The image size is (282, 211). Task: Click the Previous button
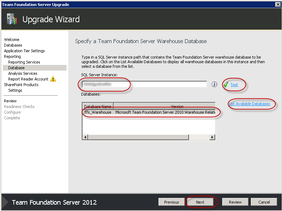[x=171, y=202]
